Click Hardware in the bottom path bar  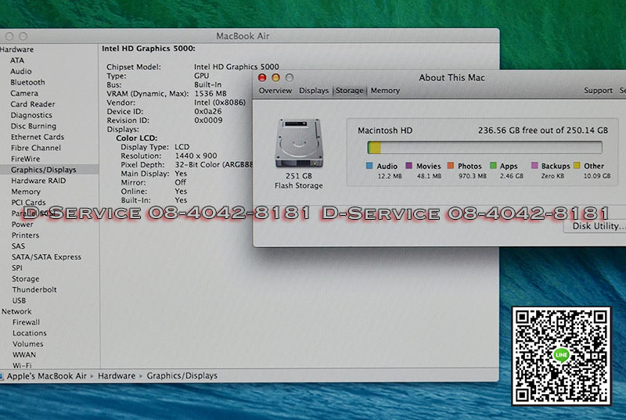tap(117, 375)
